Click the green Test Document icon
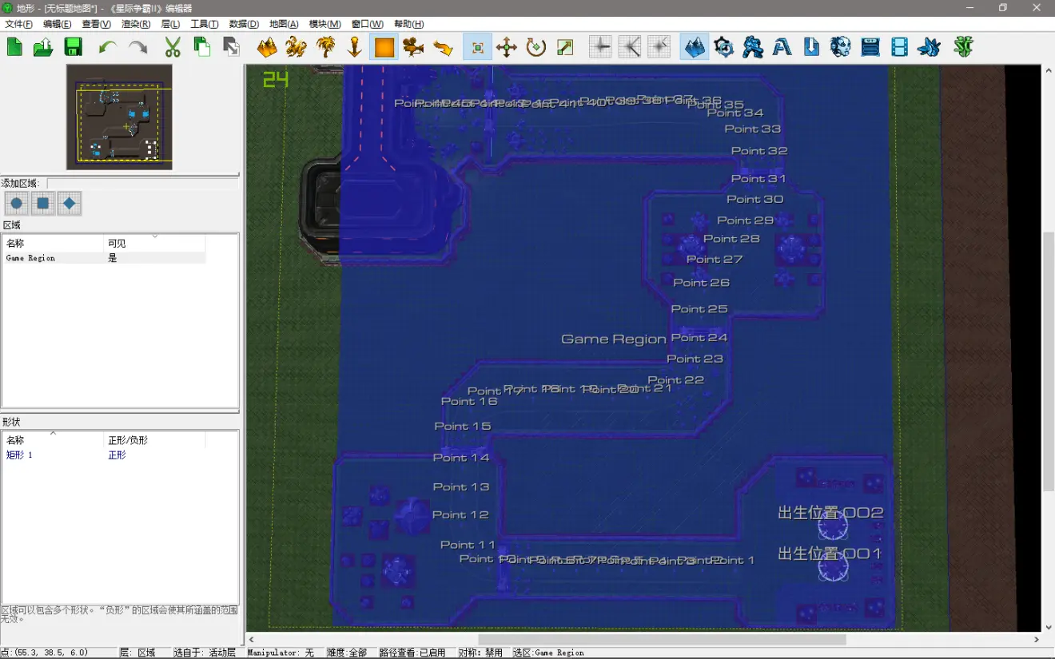Image resolution: width=1055 pixels, height=659 pixels. click(x=964, y=47)
